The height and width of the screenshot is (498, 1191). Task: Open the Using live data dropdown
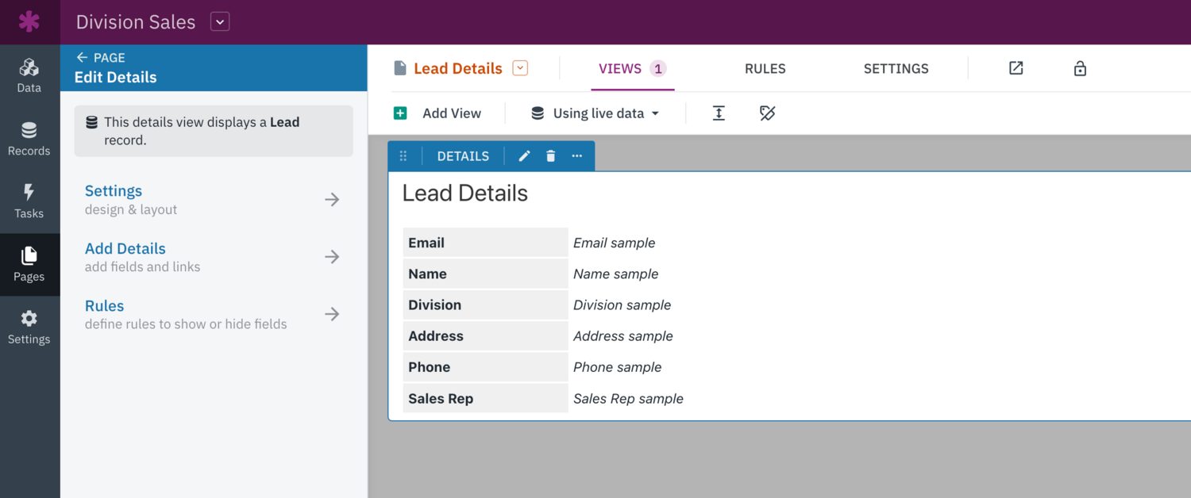coord(594,113)
